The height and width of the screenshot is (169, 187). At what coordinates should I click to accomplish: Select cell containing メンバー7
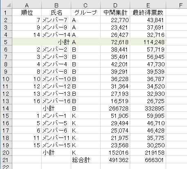tap(56, 20)
